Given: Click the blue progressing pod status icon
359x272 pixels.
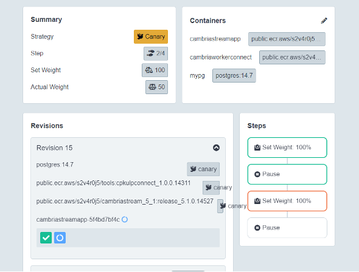Looking at the screenshot, I should pos(60,238).
